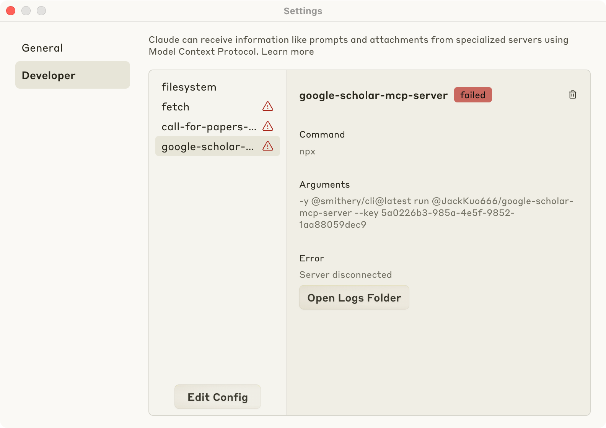
Task: Click the Server disconnected error message
Action: click(x=345, y=275)
